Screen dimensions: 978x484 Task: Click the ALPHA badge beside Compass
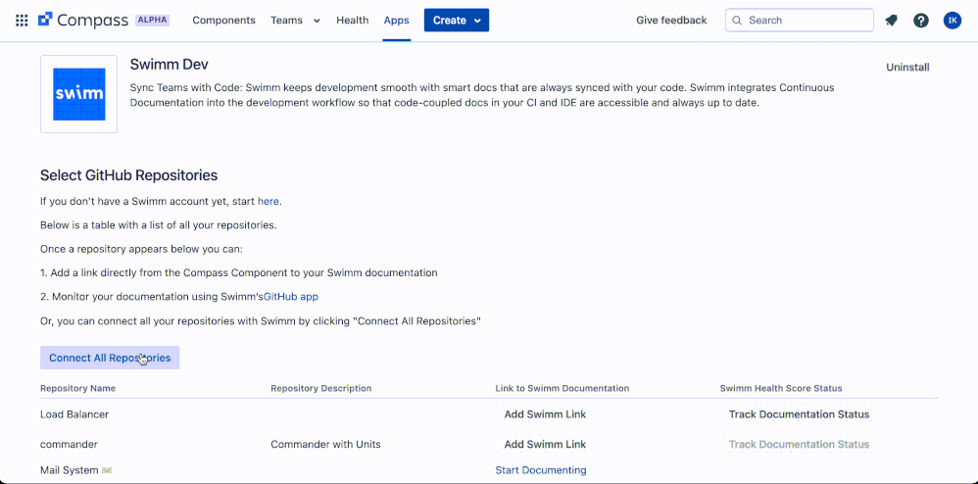pos(152,20)
